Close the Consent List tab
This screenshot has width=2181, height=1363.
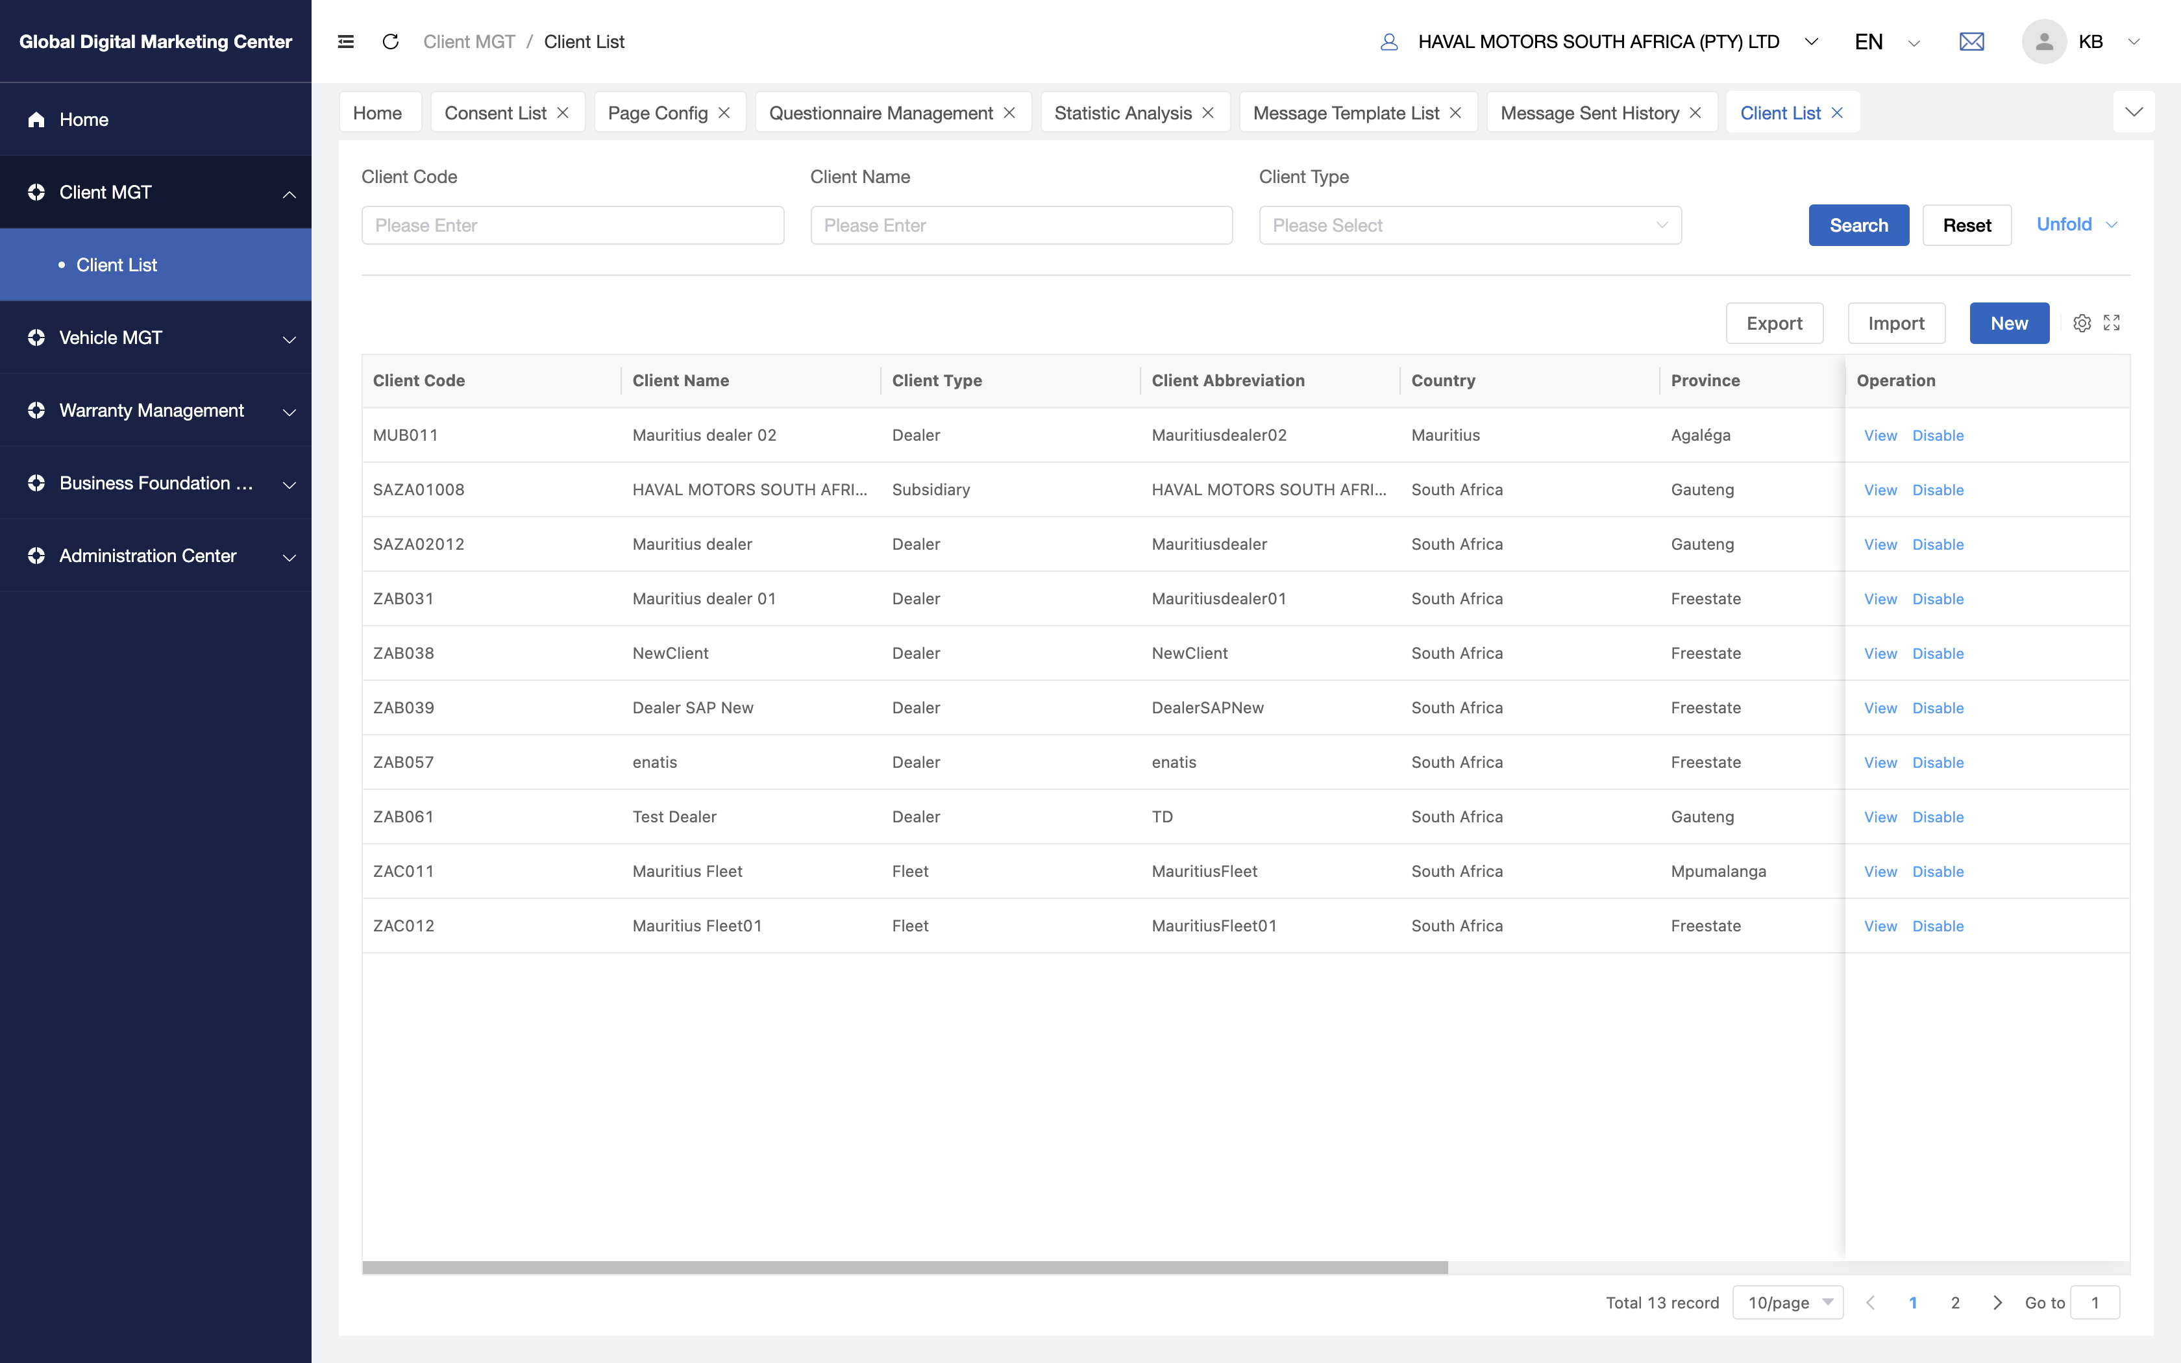tap(562, 113)
